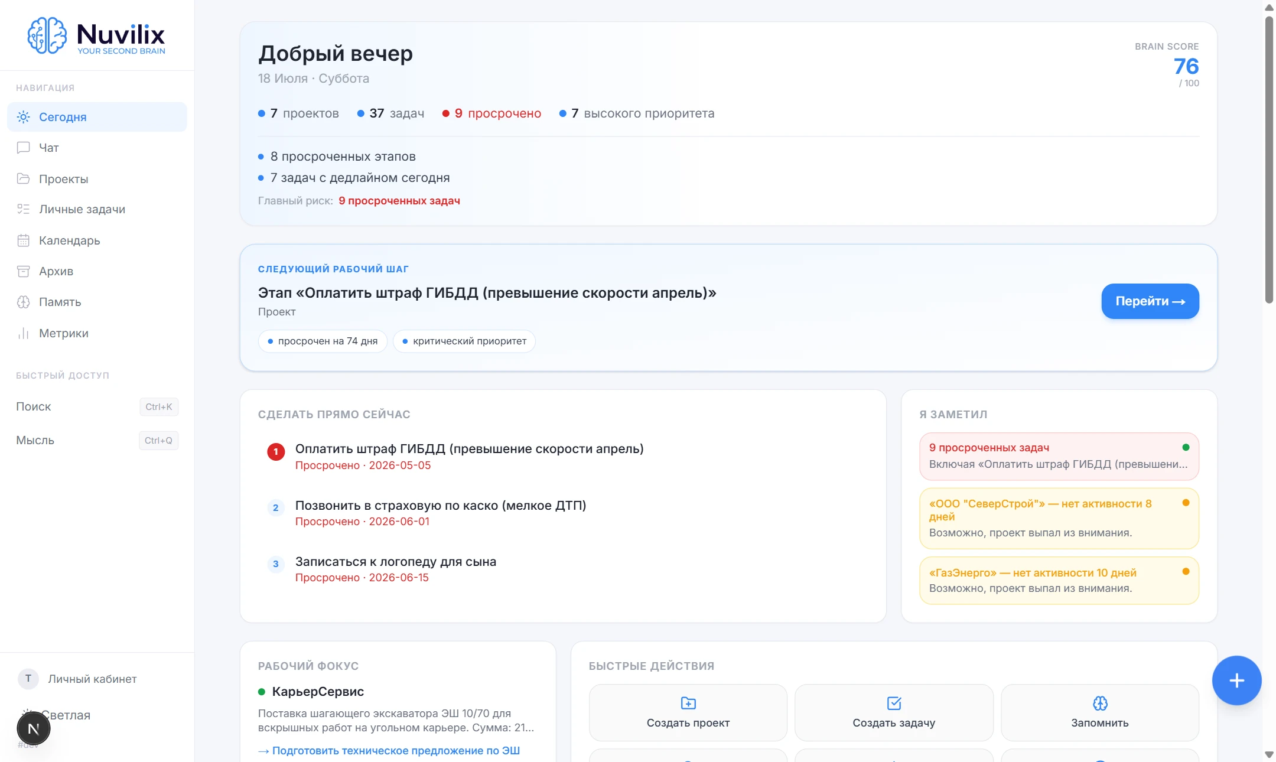
Task: Go to Проекты in the sidebar
Action: point(97,178)
